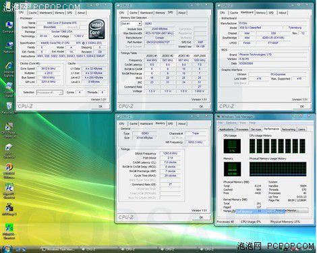Screen dimensions: 317x253
Task: Click the Triple channels value
Action: pyautogui.click(x=196, y=134)
